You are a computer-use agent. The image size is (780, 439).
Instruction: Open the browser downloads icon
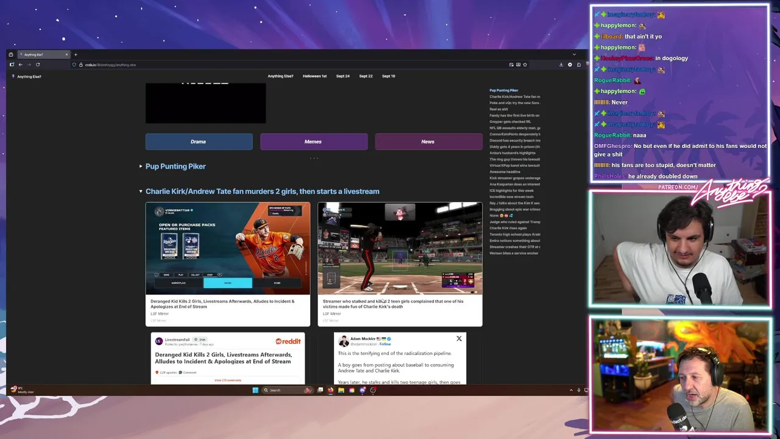(x=561, y=65)
